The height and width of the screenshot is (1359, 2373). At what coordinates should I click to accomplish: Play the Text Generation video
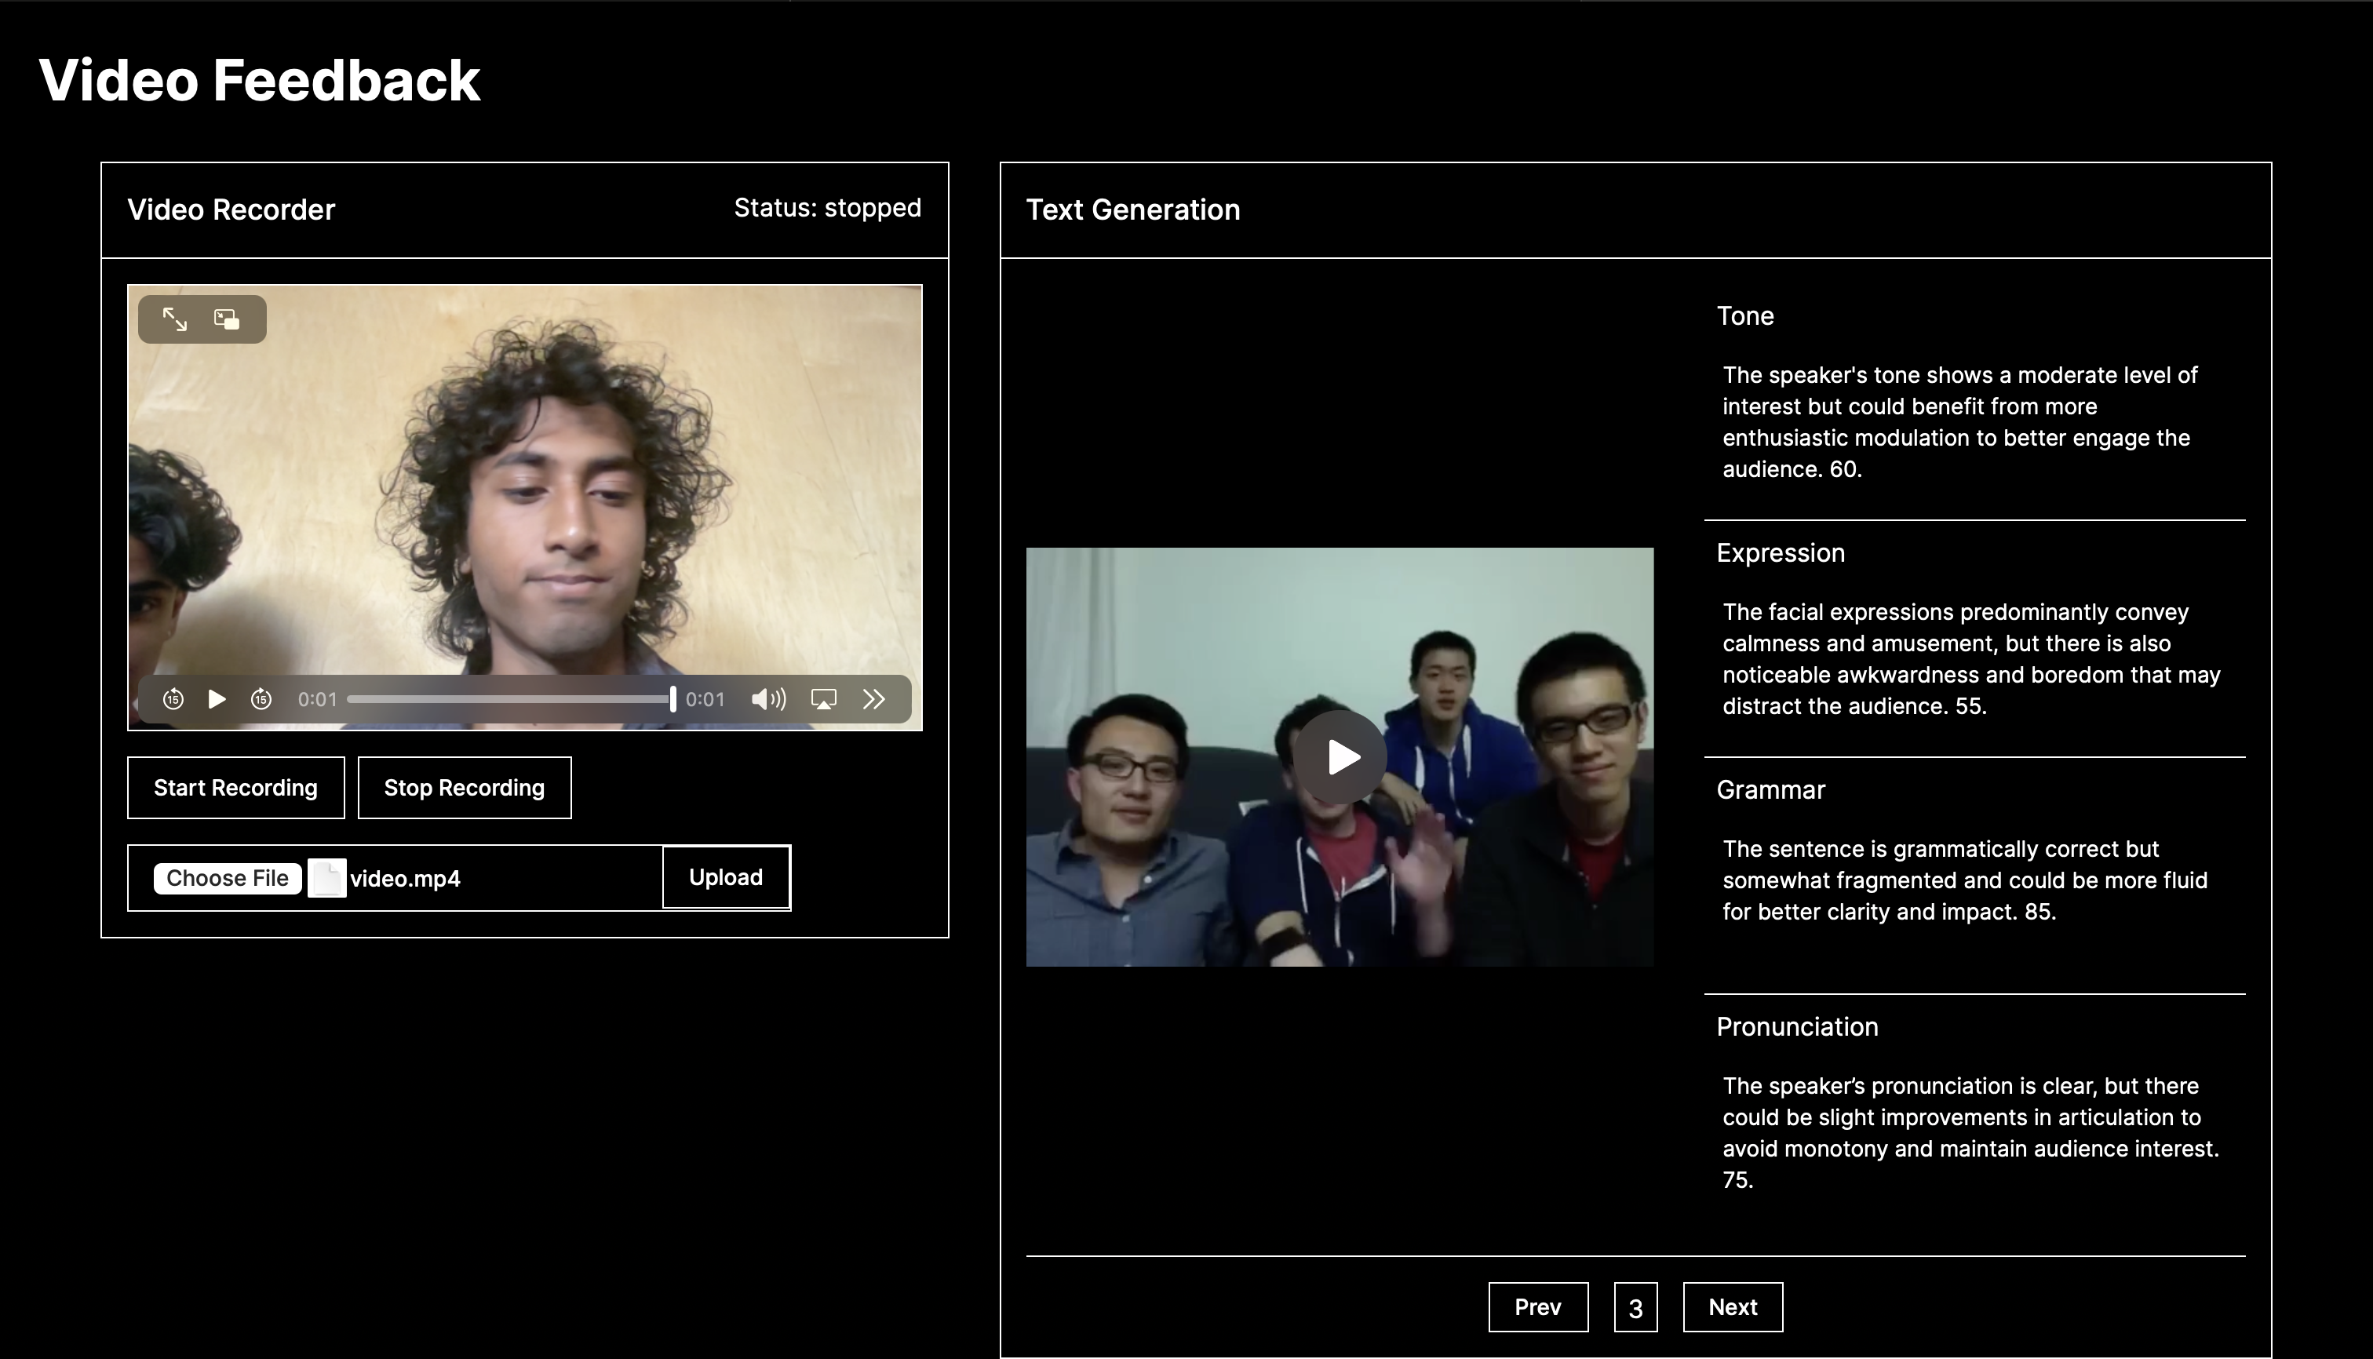[1340, 757]
